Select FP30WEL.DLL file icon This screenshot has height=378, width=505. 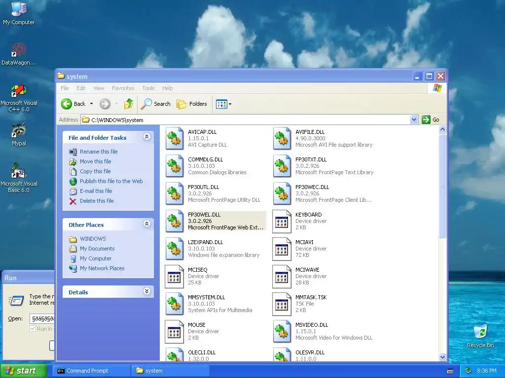click(174, 221)
